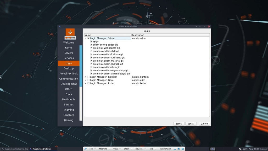
Task: Go to the Multimedia step in sidebar
Action: coord(69,99)
